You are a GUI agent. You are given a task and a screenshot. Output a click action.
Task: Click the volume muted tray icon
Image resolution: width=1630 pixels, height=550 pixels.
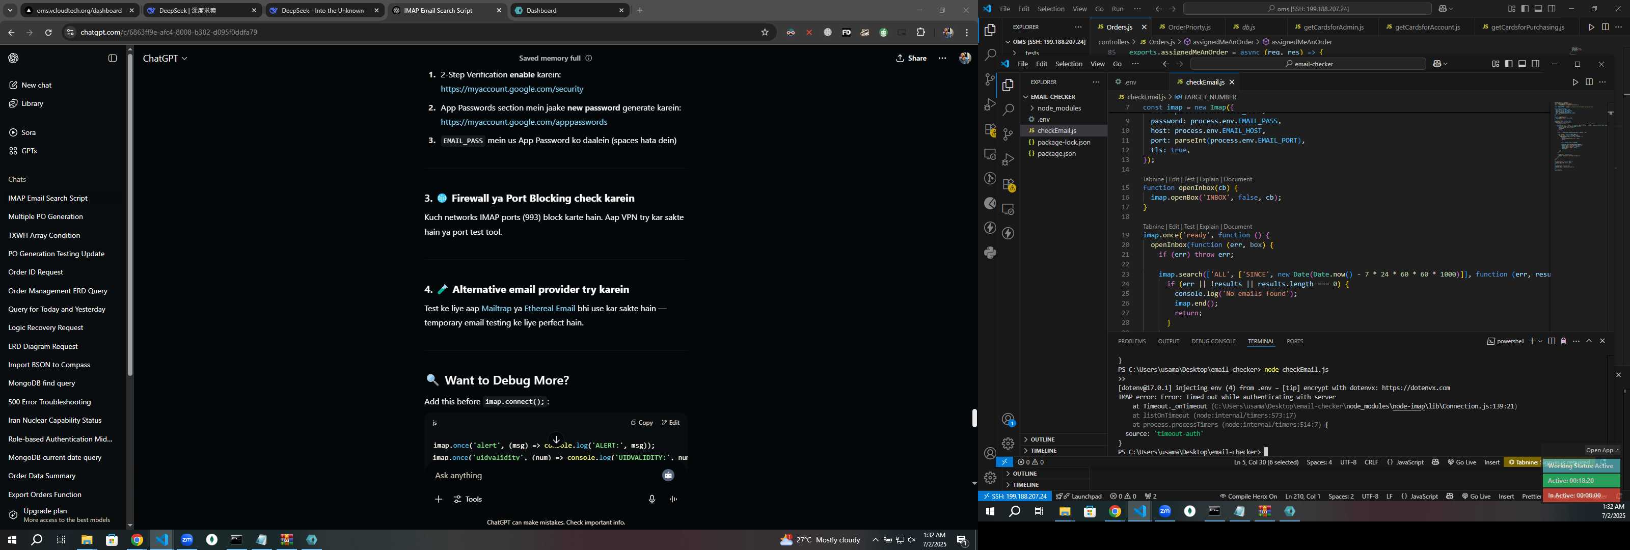pyautogui.click(x=911, y=540)
